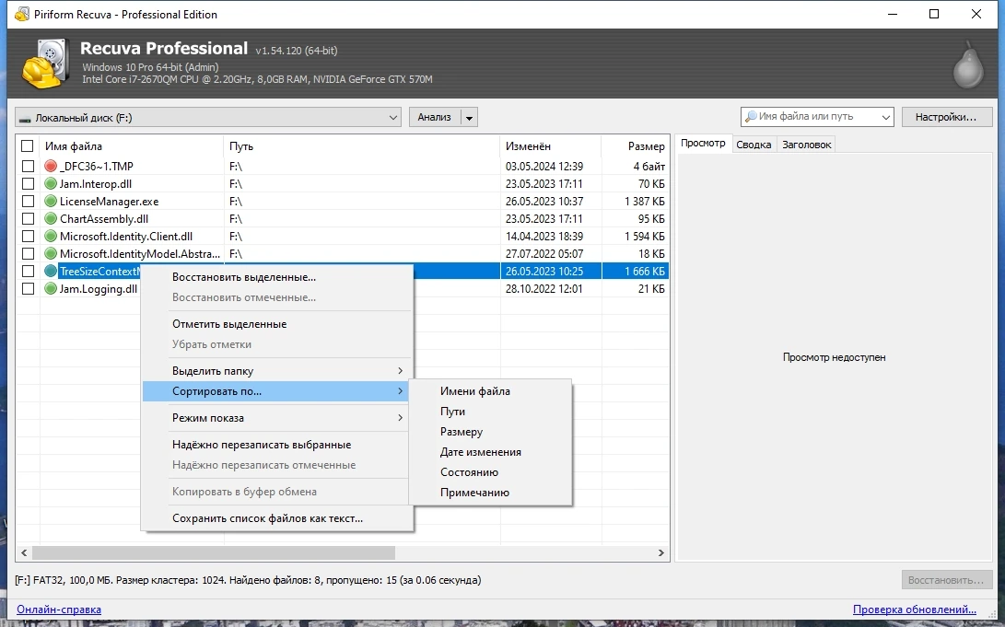The height and width of the screenshot is (627, 1005).
Task: Click the left arrow of the horizontal scrollbar
Action: [24, 552]
